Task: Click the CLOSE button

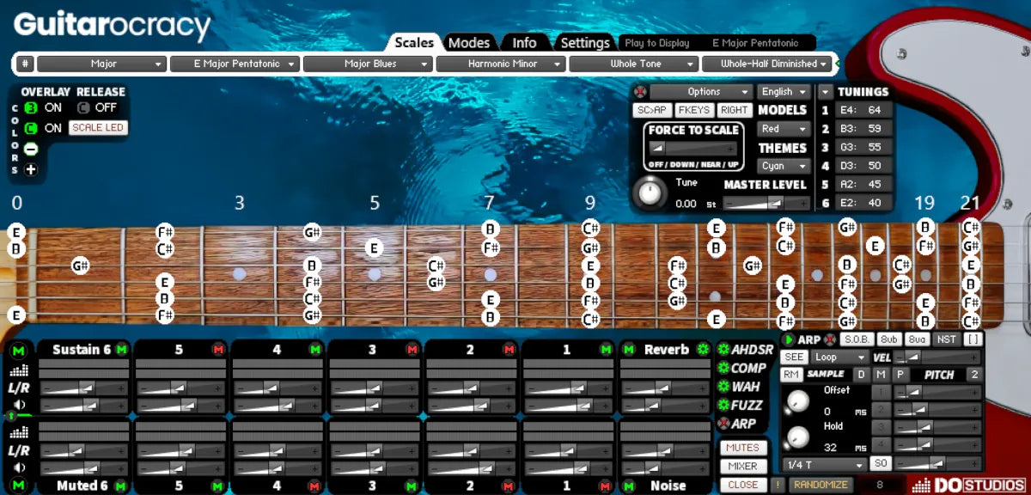Action: click(742, 485)
